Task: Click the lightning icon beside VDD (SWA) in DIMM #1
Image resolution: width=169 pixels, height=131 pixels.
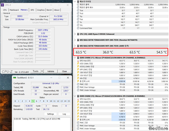Action: click(x=77, y=64)
